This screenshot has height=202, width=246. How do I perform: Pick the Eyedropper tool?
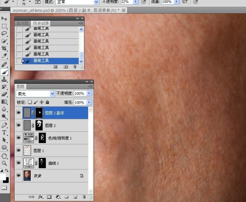[x=4, y=56]
